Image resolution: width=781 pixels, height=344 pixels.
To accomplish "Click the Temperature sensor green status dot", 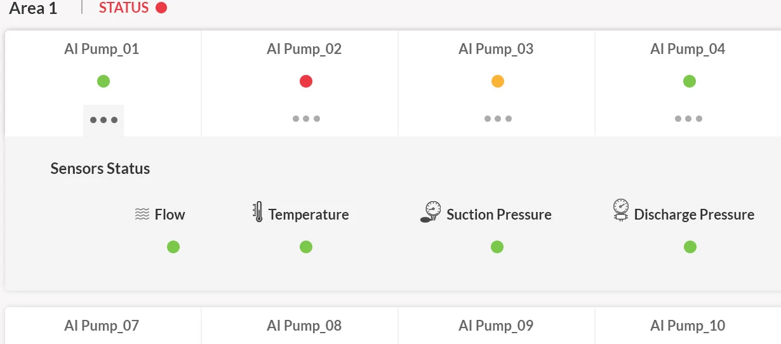I will 306,247.
